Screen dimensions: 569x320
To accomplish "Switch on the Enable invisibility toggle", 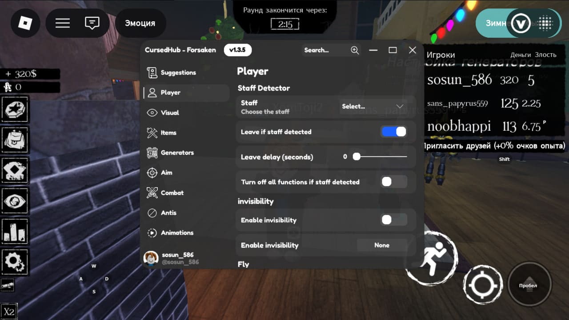I will [393, 220].
